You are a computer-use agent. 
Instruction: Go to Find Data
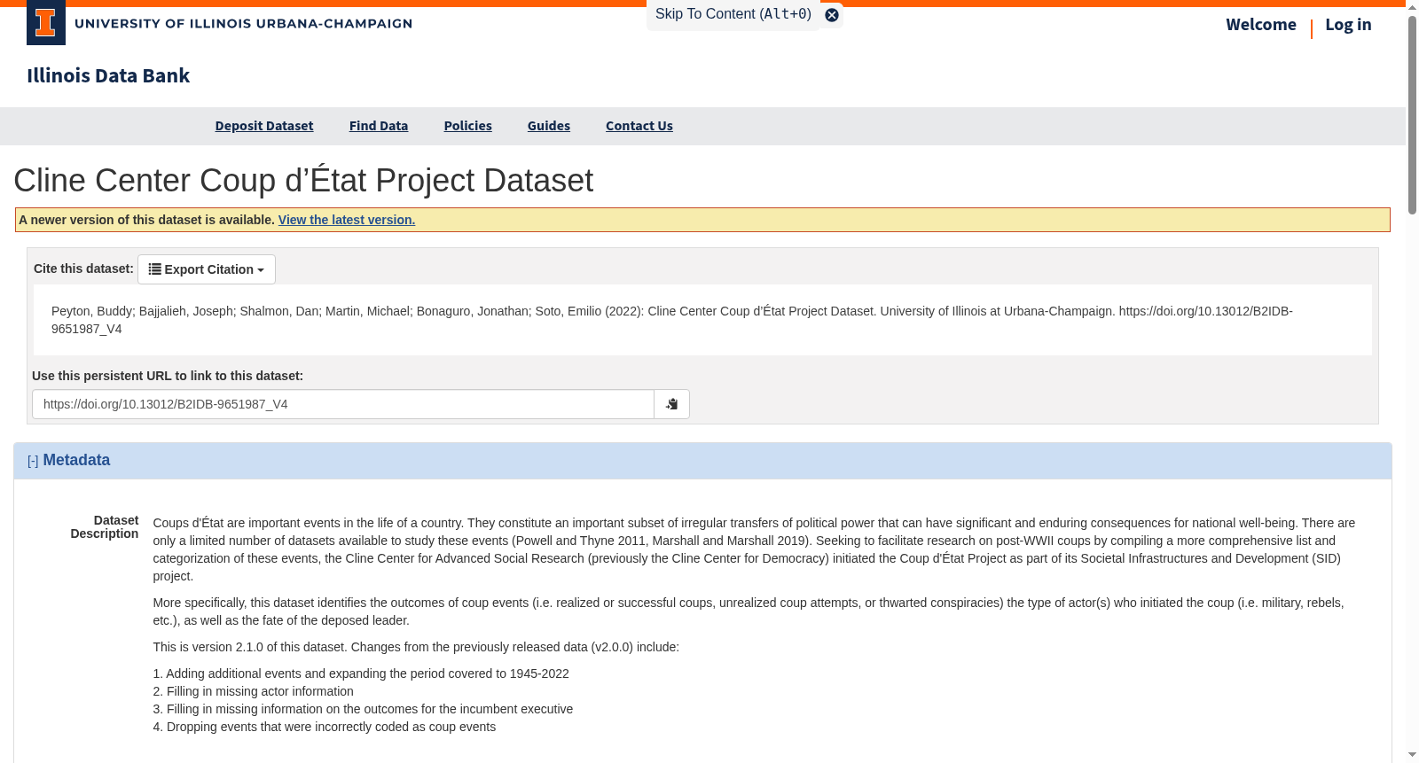click(379, 126)
